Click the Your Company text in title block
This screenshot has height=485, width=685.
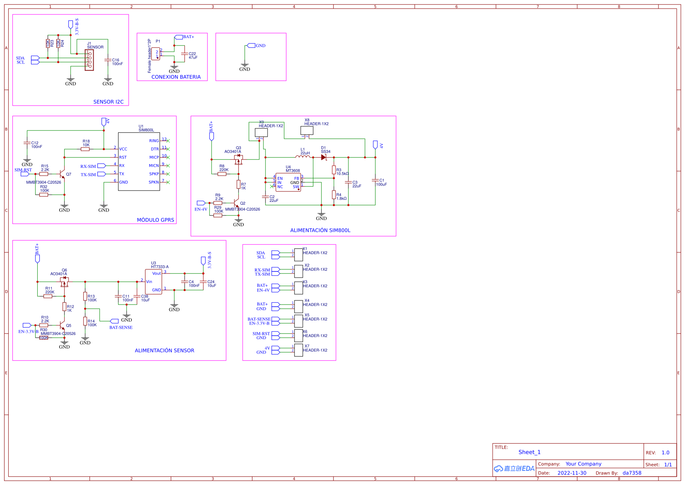click(x=583, y=464)
